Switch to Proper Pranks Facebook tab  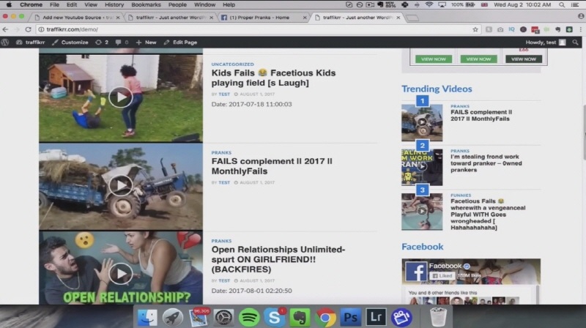point(263,17)
